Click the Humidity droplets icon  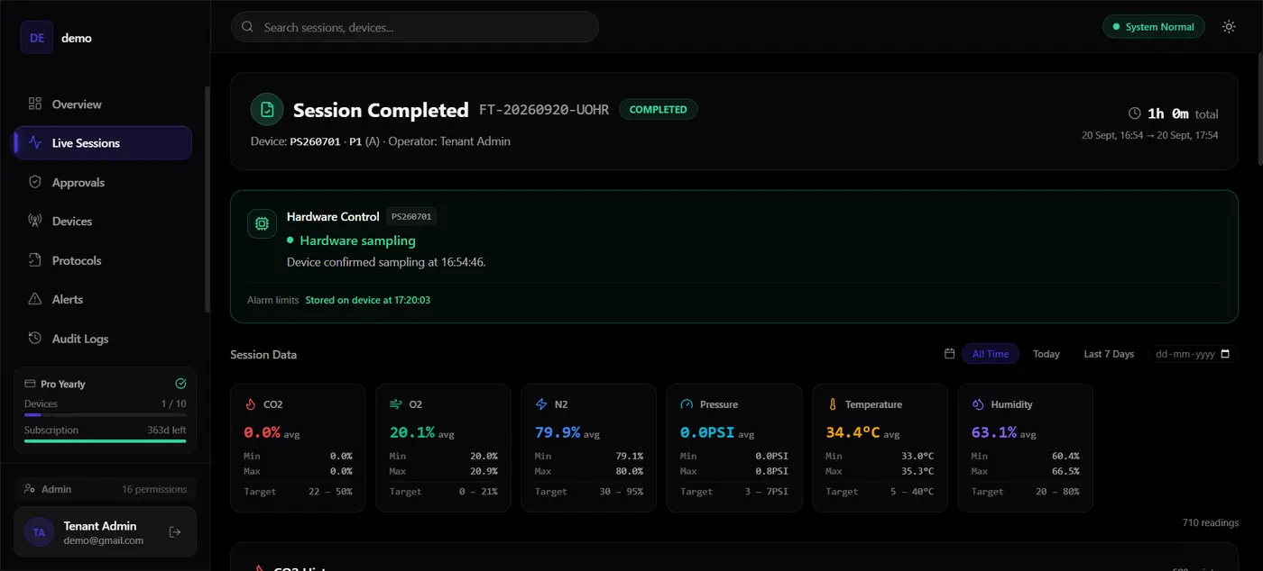pos(977,404)
